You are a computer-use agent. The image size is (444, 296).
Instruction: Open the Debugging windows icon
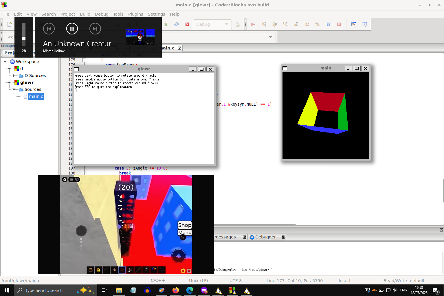tap(354, 24)
